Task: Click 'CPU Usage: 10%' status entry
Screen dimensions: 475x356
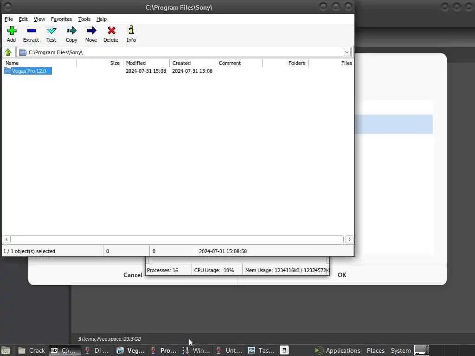Action: 214,270
